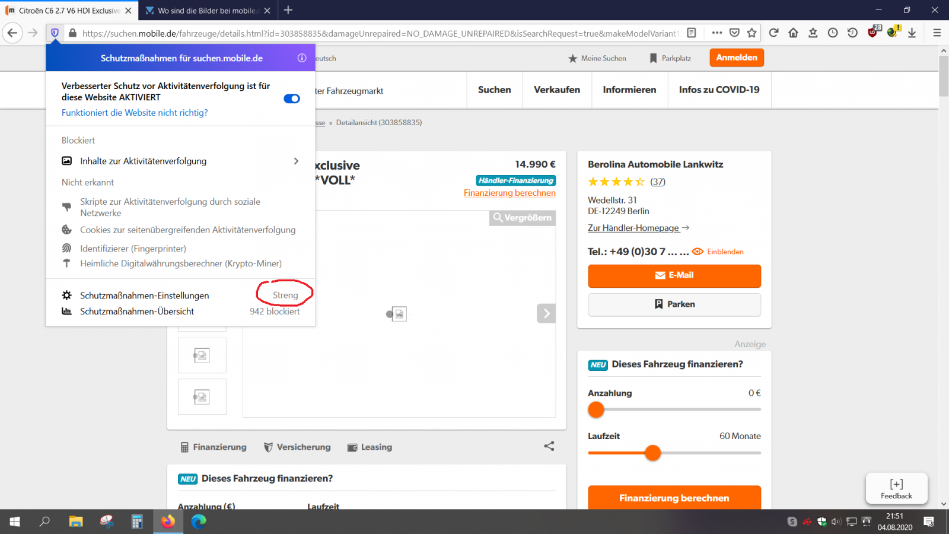
Task: Click the orange Anmelden button
Action: point(737,58)
